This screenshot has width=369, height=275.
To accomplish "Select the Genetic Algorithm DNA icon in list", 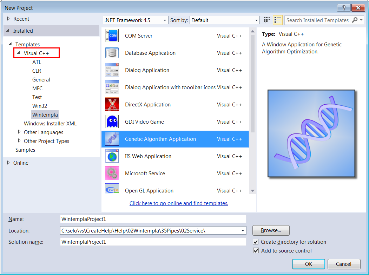I will (112, 139).
